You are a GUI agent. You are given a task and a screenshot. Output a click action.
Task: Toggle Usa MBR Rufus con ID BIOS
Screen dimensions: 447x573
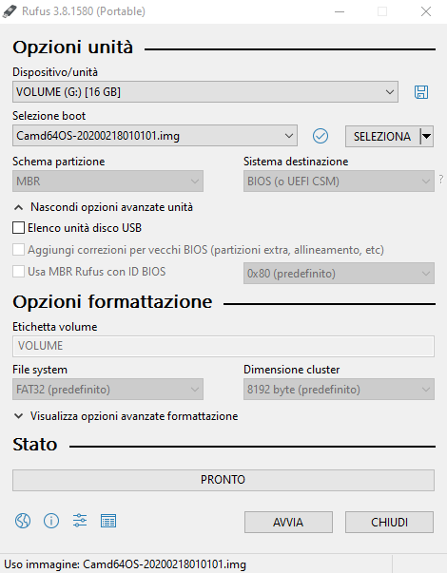point(18,272)
